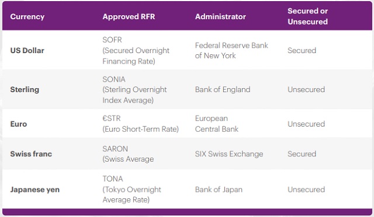Click the SIX Swiss Exchange cell

click(x=229, y=154)
